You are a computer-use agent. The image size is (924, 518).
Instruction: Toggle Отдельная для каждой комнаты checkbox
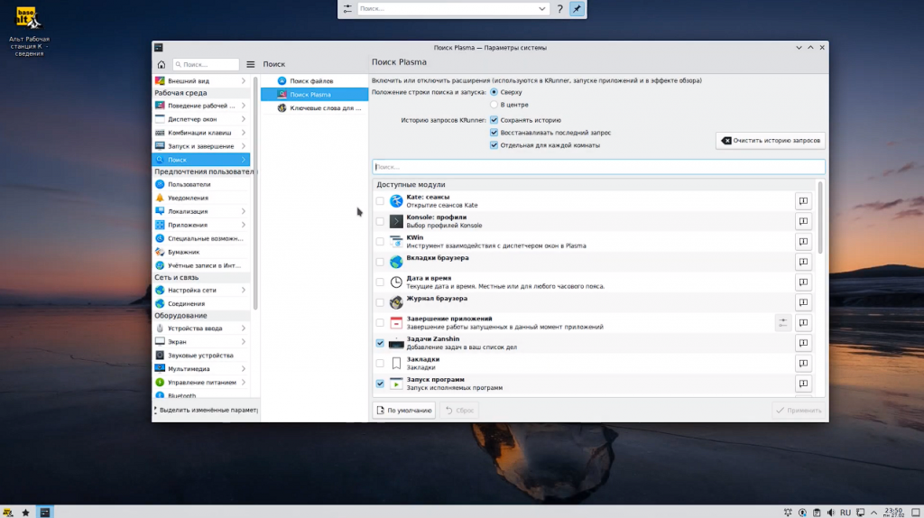point(494,145)
